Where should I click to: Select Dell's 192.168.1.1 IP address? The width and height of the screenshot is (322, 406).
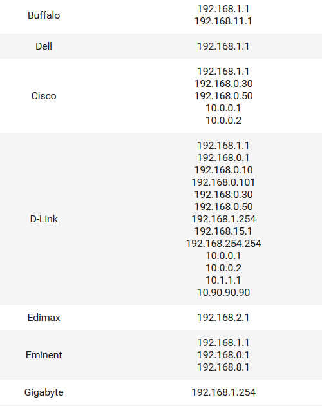point(223,46)
